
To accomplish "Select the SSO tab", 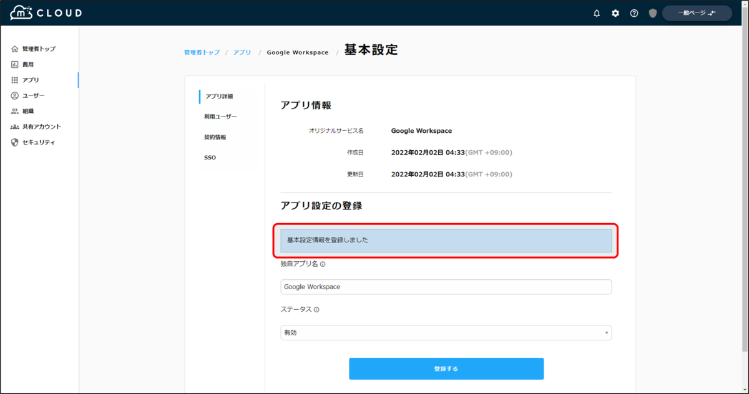I will pyautogui.click(x=210, y=158).
